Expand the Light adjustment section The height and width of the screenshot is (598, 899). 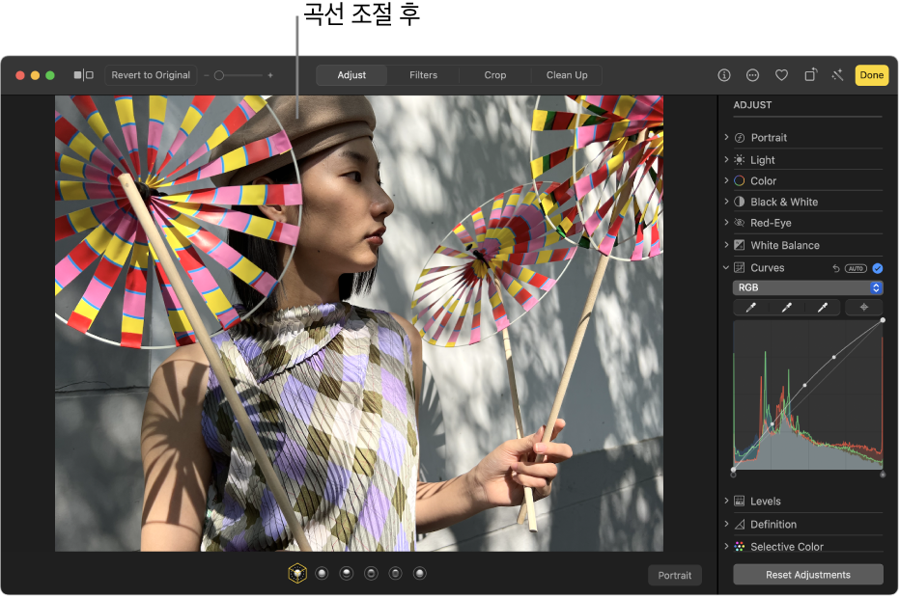coord(763,160)
